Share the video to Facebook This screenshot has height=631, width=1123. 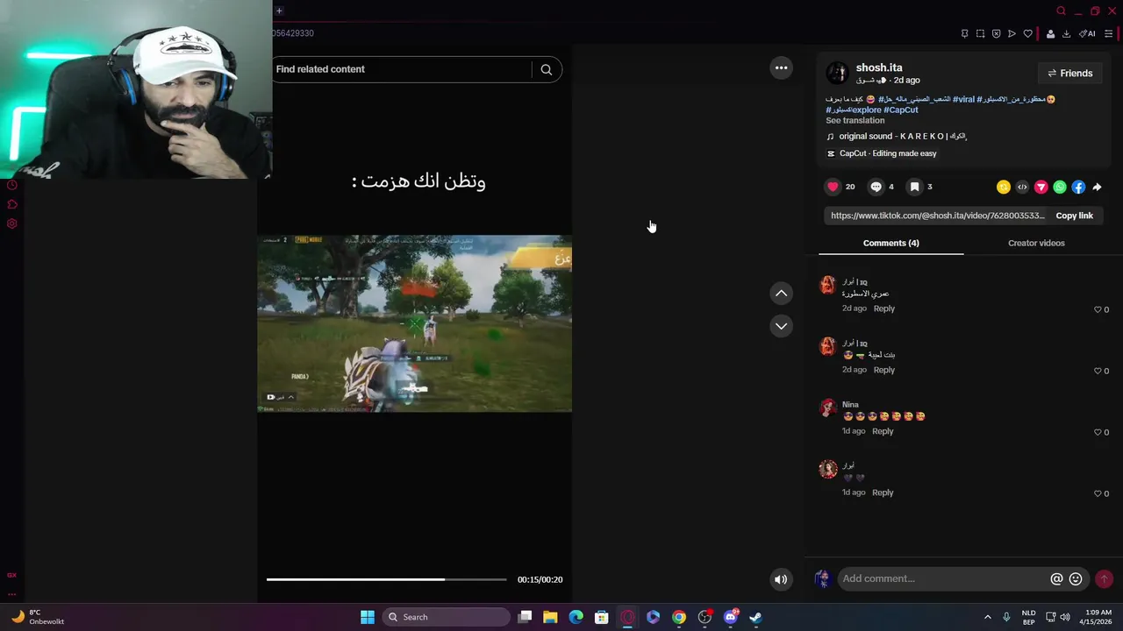[x=1078, y=187]
